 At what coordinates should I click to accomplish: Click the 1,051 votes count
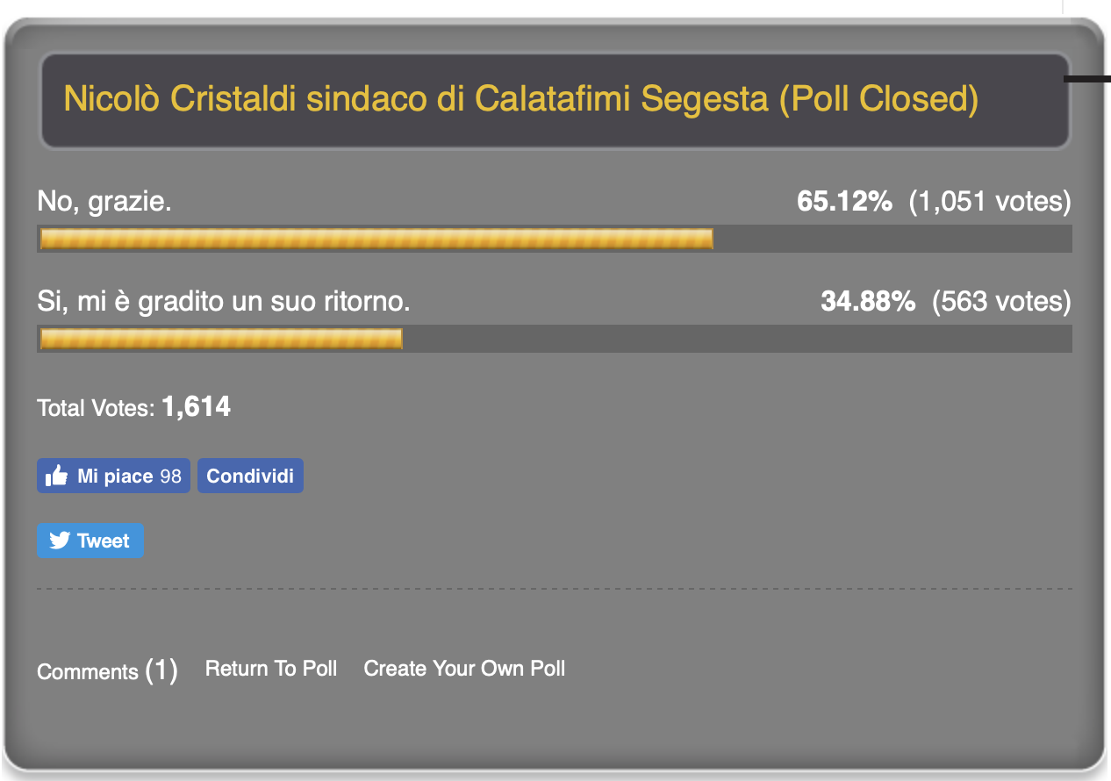[x=990, y=203]
